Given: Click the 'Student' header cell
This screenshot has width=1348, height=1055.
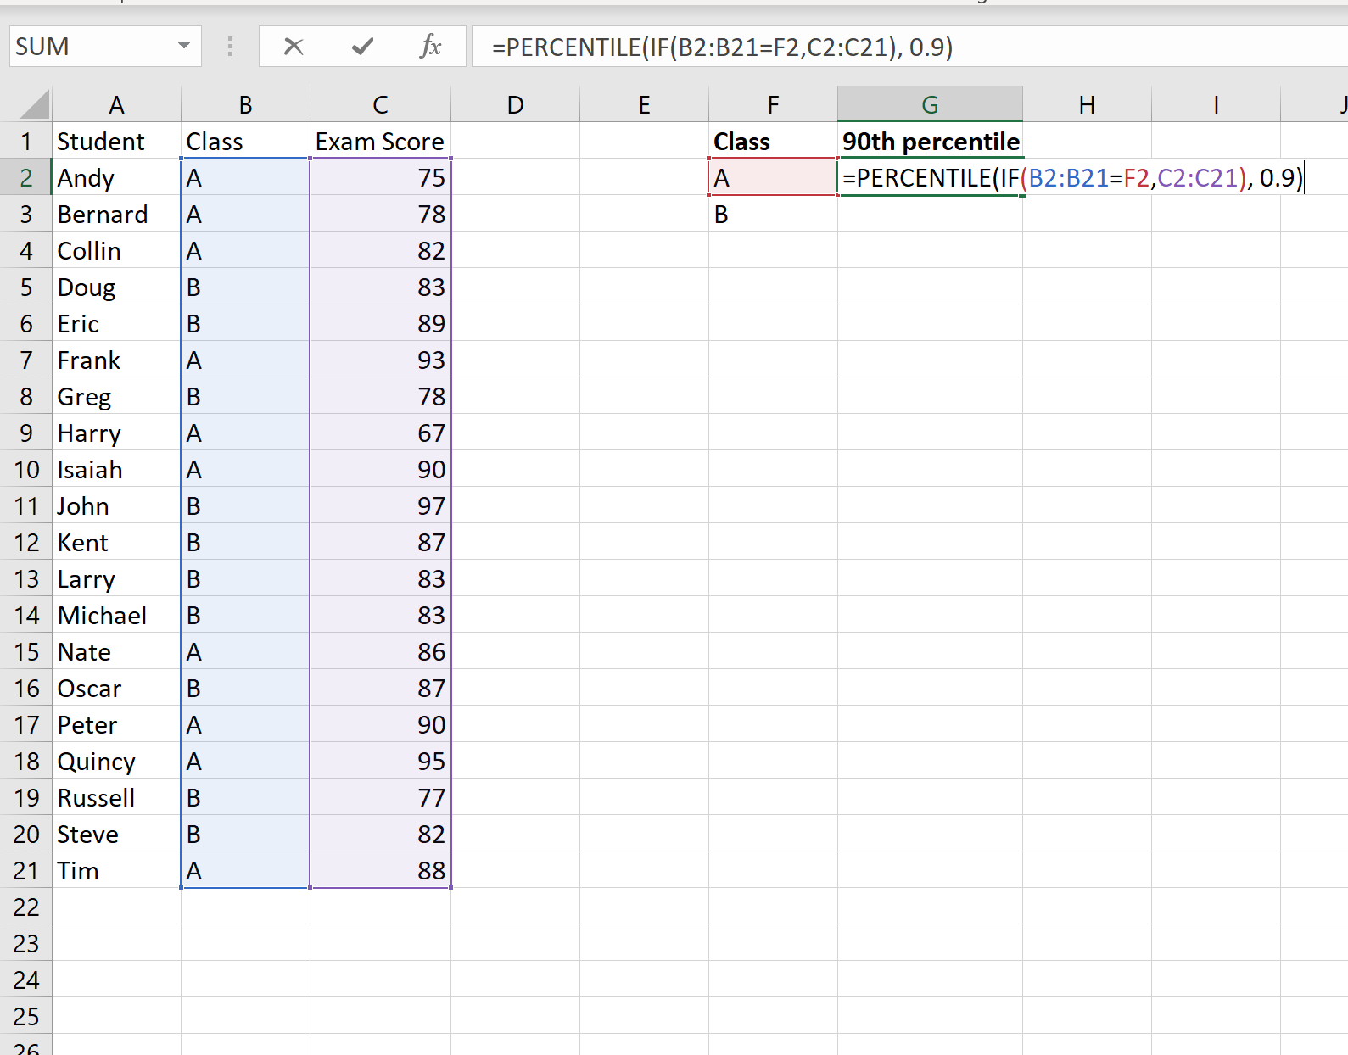Looking at the screenshot, I should [116, 141].
